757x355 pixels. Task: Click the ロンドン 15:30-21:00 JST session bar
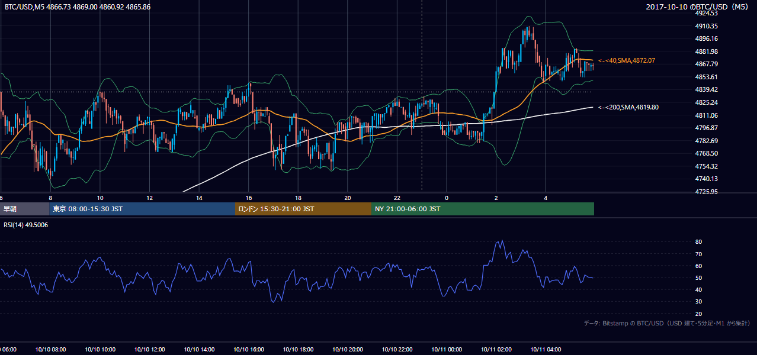pyautogui.click(x=303, y=209)
